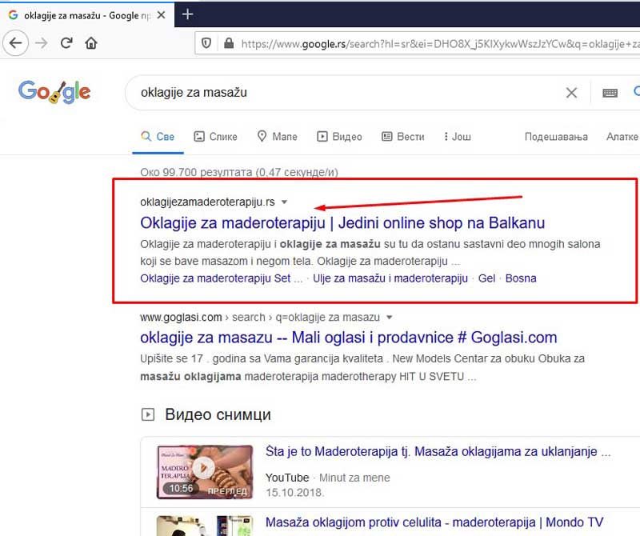Viewport: 640px width, 536px height.
Task: Click the browser forward arrow
Action: (42, 43)
